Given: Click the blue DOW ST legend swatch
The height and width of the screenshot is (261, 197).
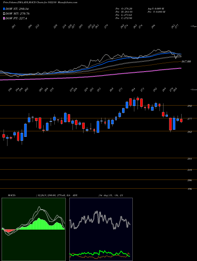Looking at the screenshot, I should (x=4, y=9).
